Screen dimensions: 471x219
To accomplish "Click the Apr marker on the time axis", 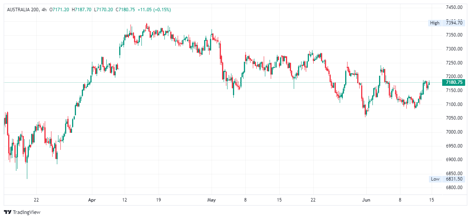I will pyautogui.click(x=92, y=200).
